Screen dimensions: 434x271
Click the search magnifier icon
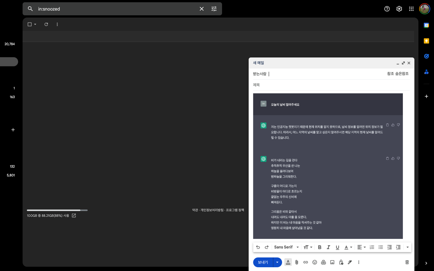[30, 9]
